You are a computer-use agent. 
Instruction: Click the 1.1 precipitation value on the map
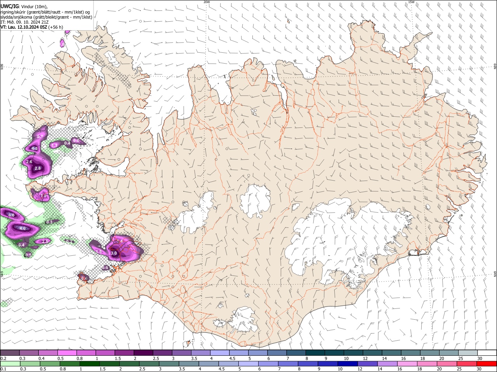pyautogui.click(x=54, y=145)
